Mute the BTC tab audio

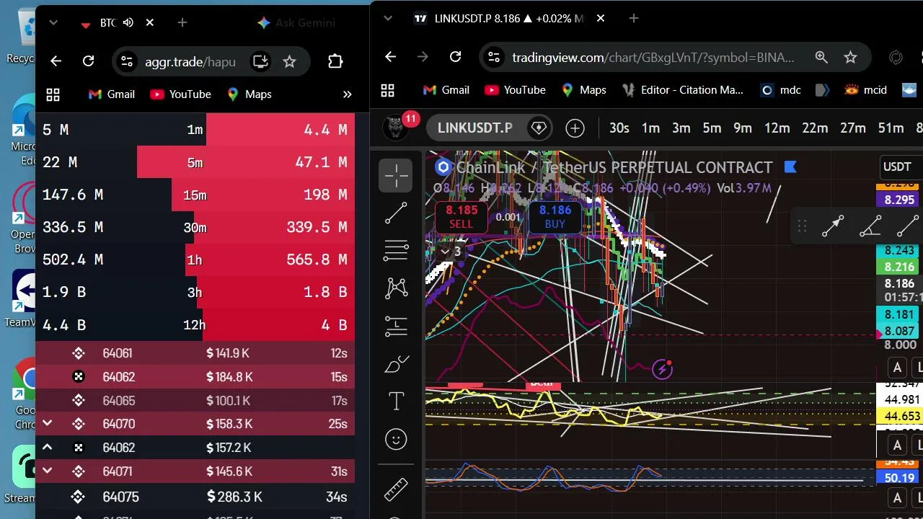point(128,23)
